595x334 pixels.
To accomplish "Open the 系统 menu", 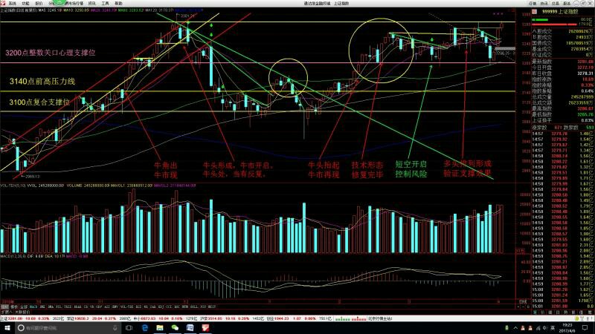I will (12, 3).
